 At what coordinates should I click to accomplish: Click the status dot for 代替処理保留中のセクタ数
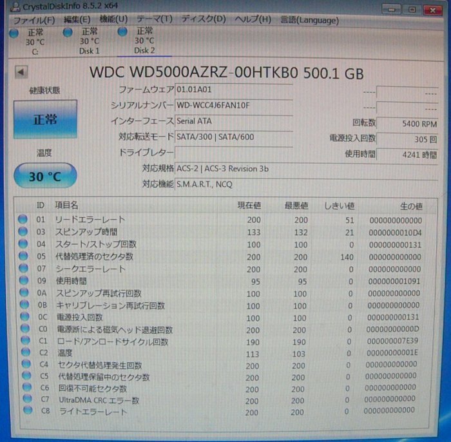coord(26,376)
